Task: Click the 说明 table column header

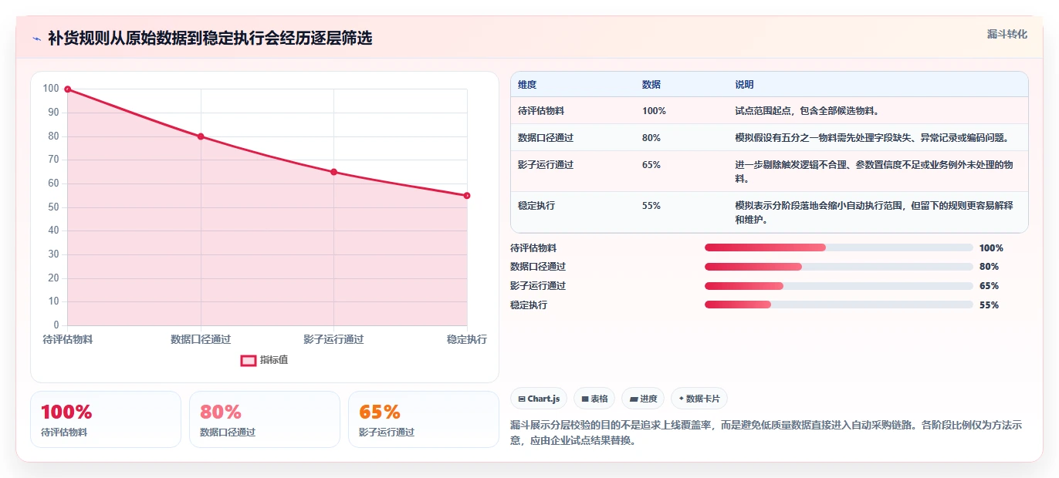Action: click(744, 85)
